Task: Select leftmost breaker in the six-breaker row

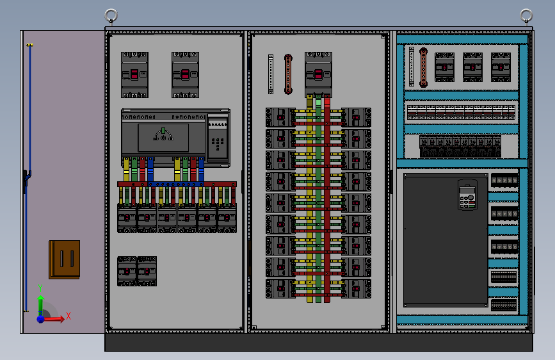Action: [x=127, y=218]
